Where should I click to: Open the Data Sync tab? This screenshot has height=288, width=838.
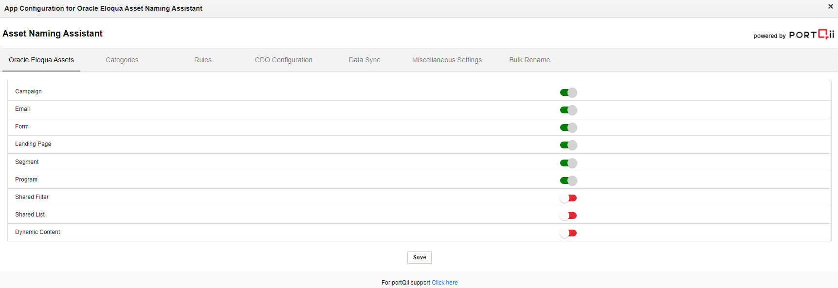tap(364, 60)
